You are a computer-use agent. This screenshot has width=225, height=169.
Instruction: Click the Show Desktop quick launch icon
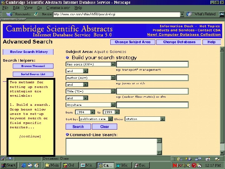pyautogui.click(x=37, y=166)
